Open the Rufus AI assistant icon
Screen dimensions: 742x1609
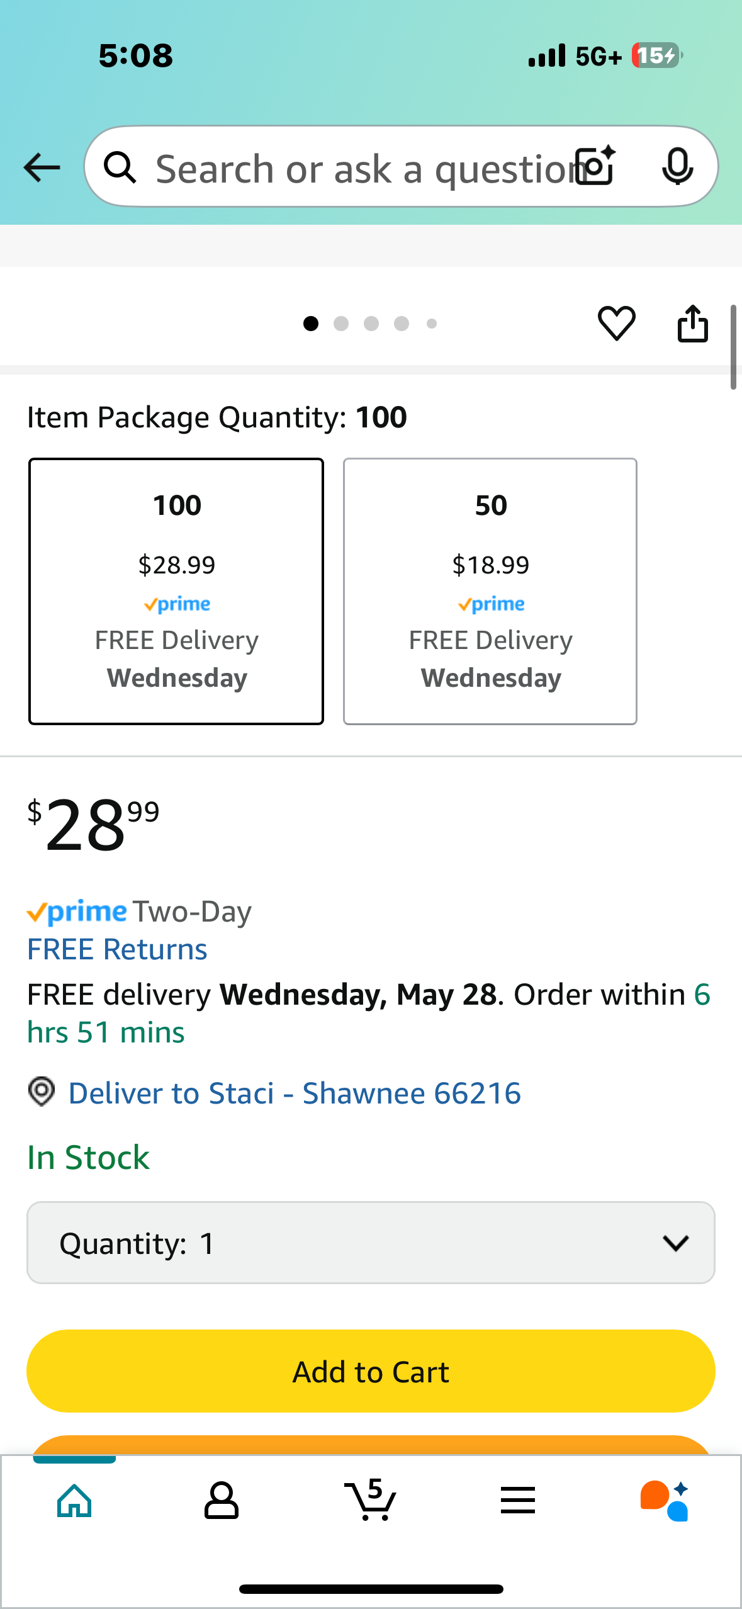coord(665,1500)
